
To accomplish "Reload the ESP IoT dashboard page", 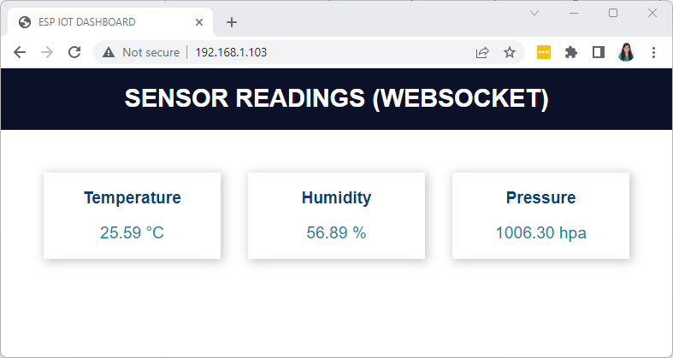I will tap(74, 52).
